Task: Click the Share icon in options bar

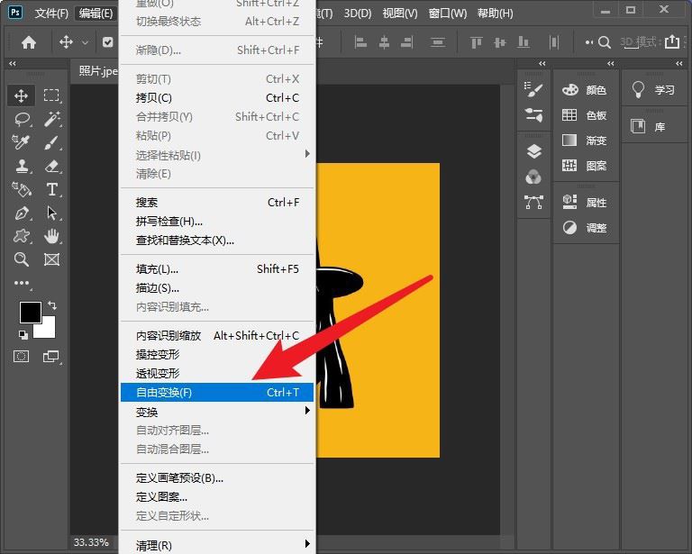Action: pos(671,42)
